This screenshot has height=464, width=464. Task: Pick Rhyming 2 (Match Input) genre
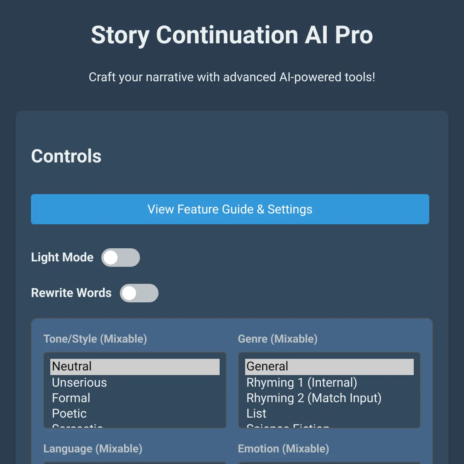click(x=314, y=398)
